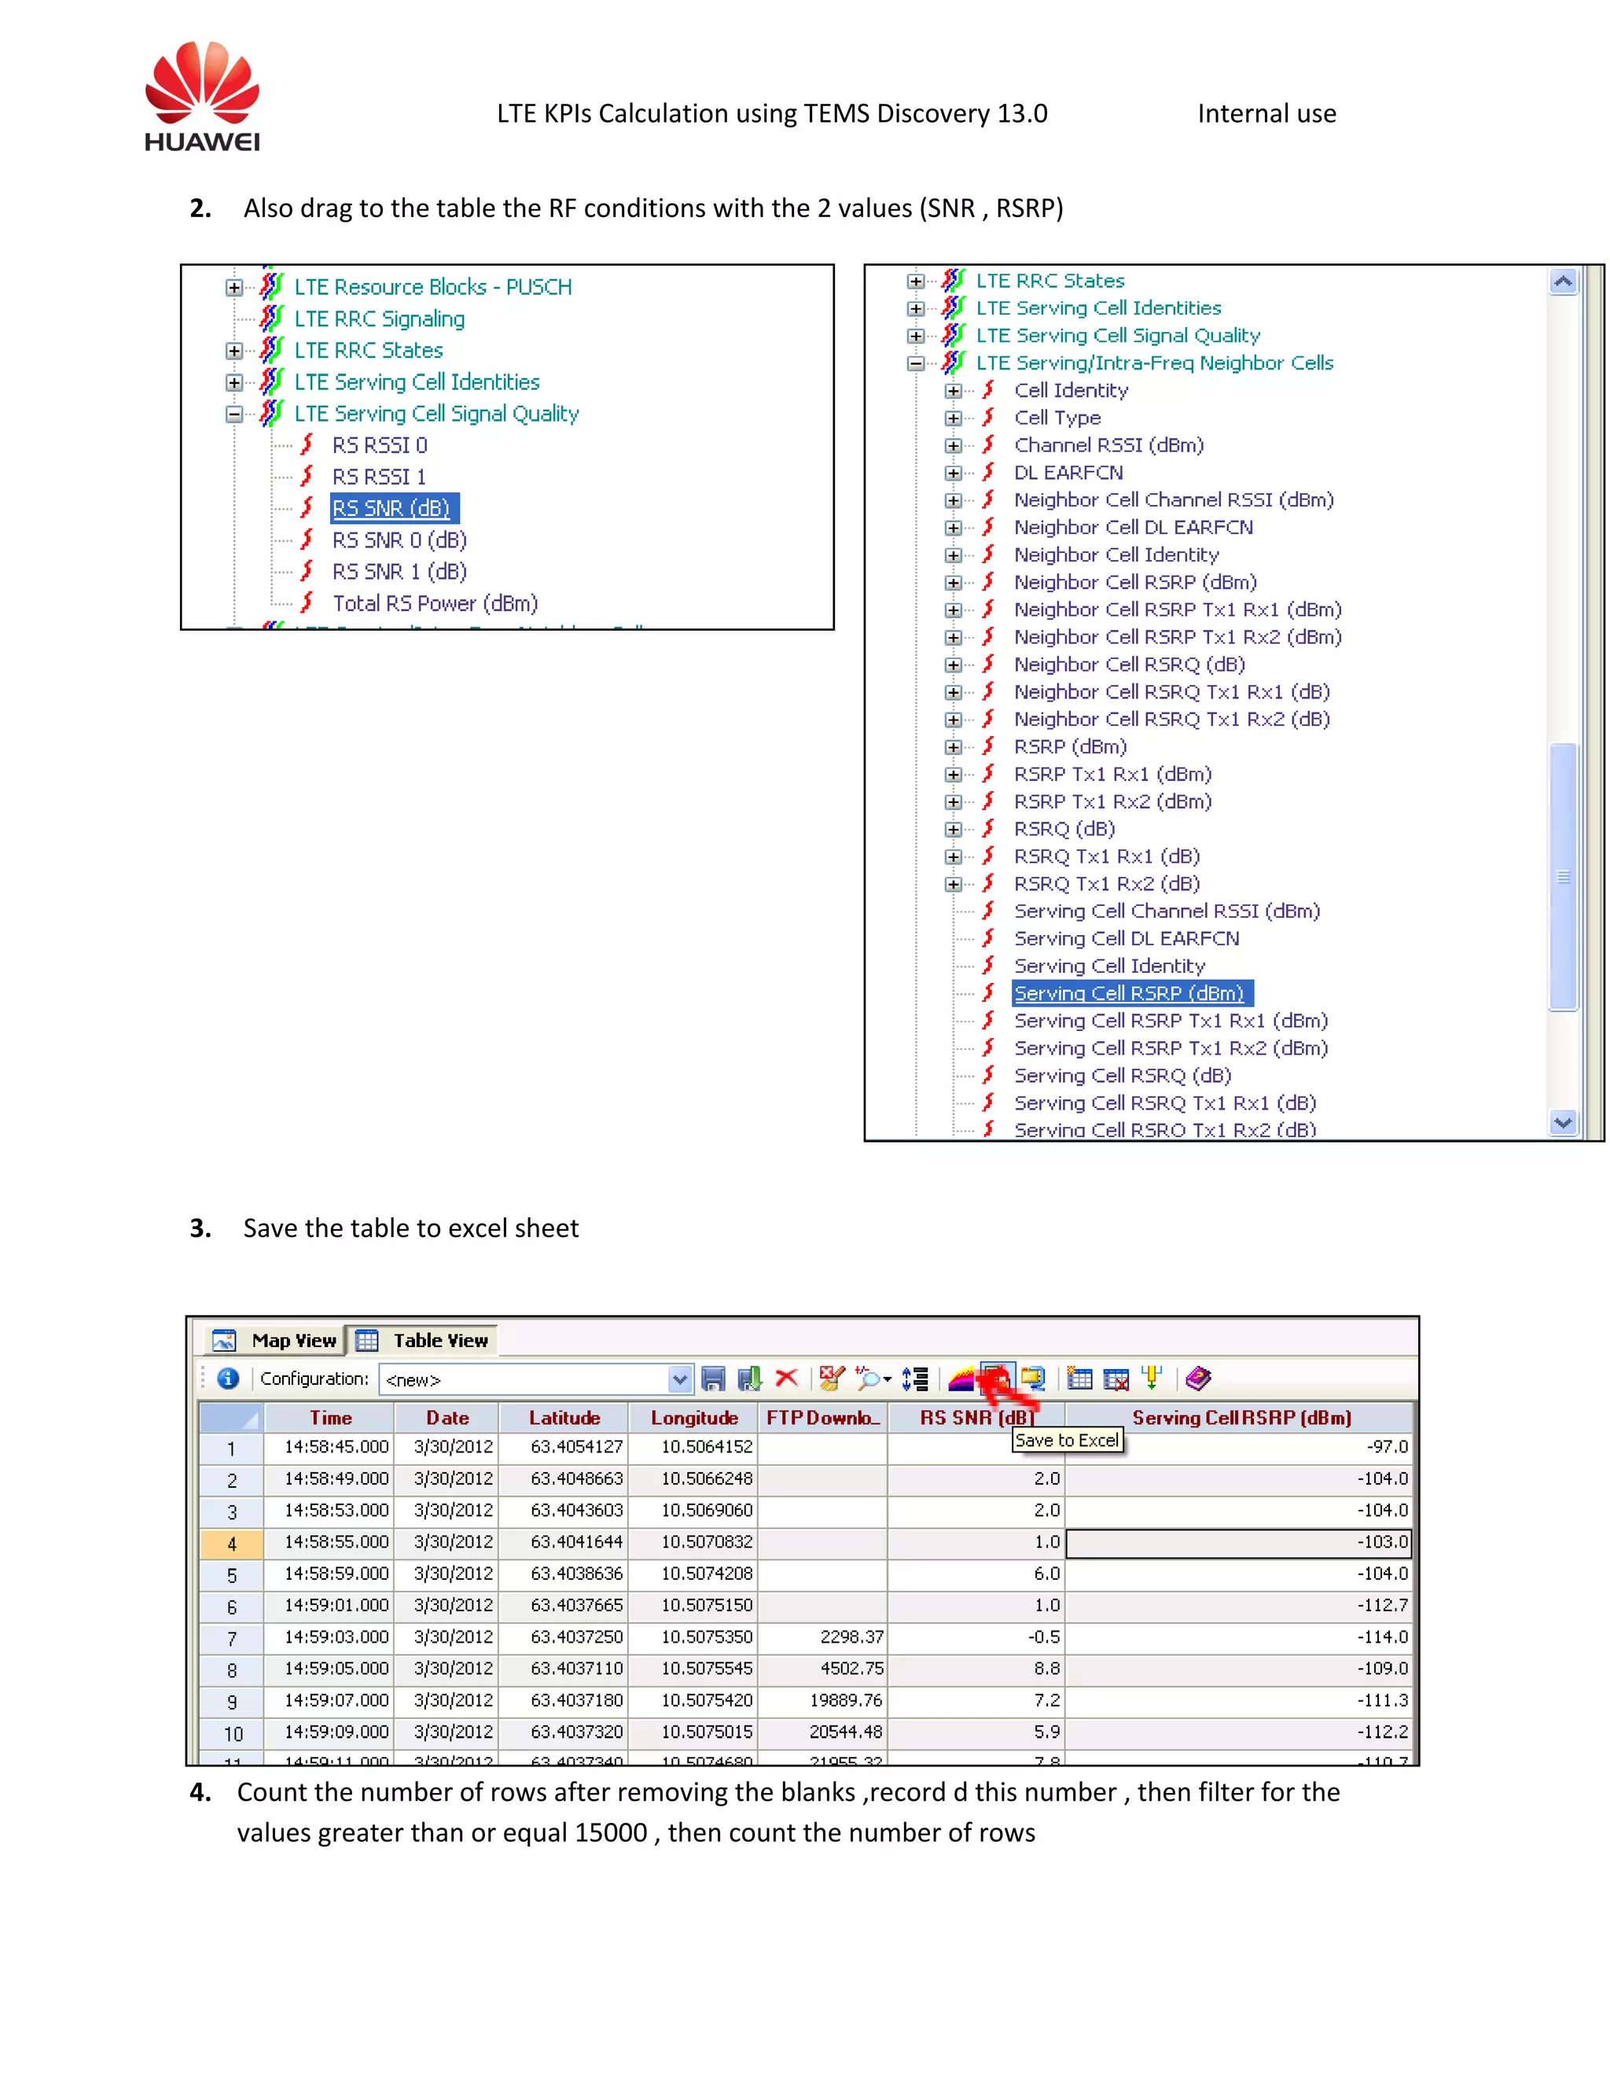Screen dimensions: 1610x2084
Task: Click the Longitude column header
Action: tap(693, 1417)
